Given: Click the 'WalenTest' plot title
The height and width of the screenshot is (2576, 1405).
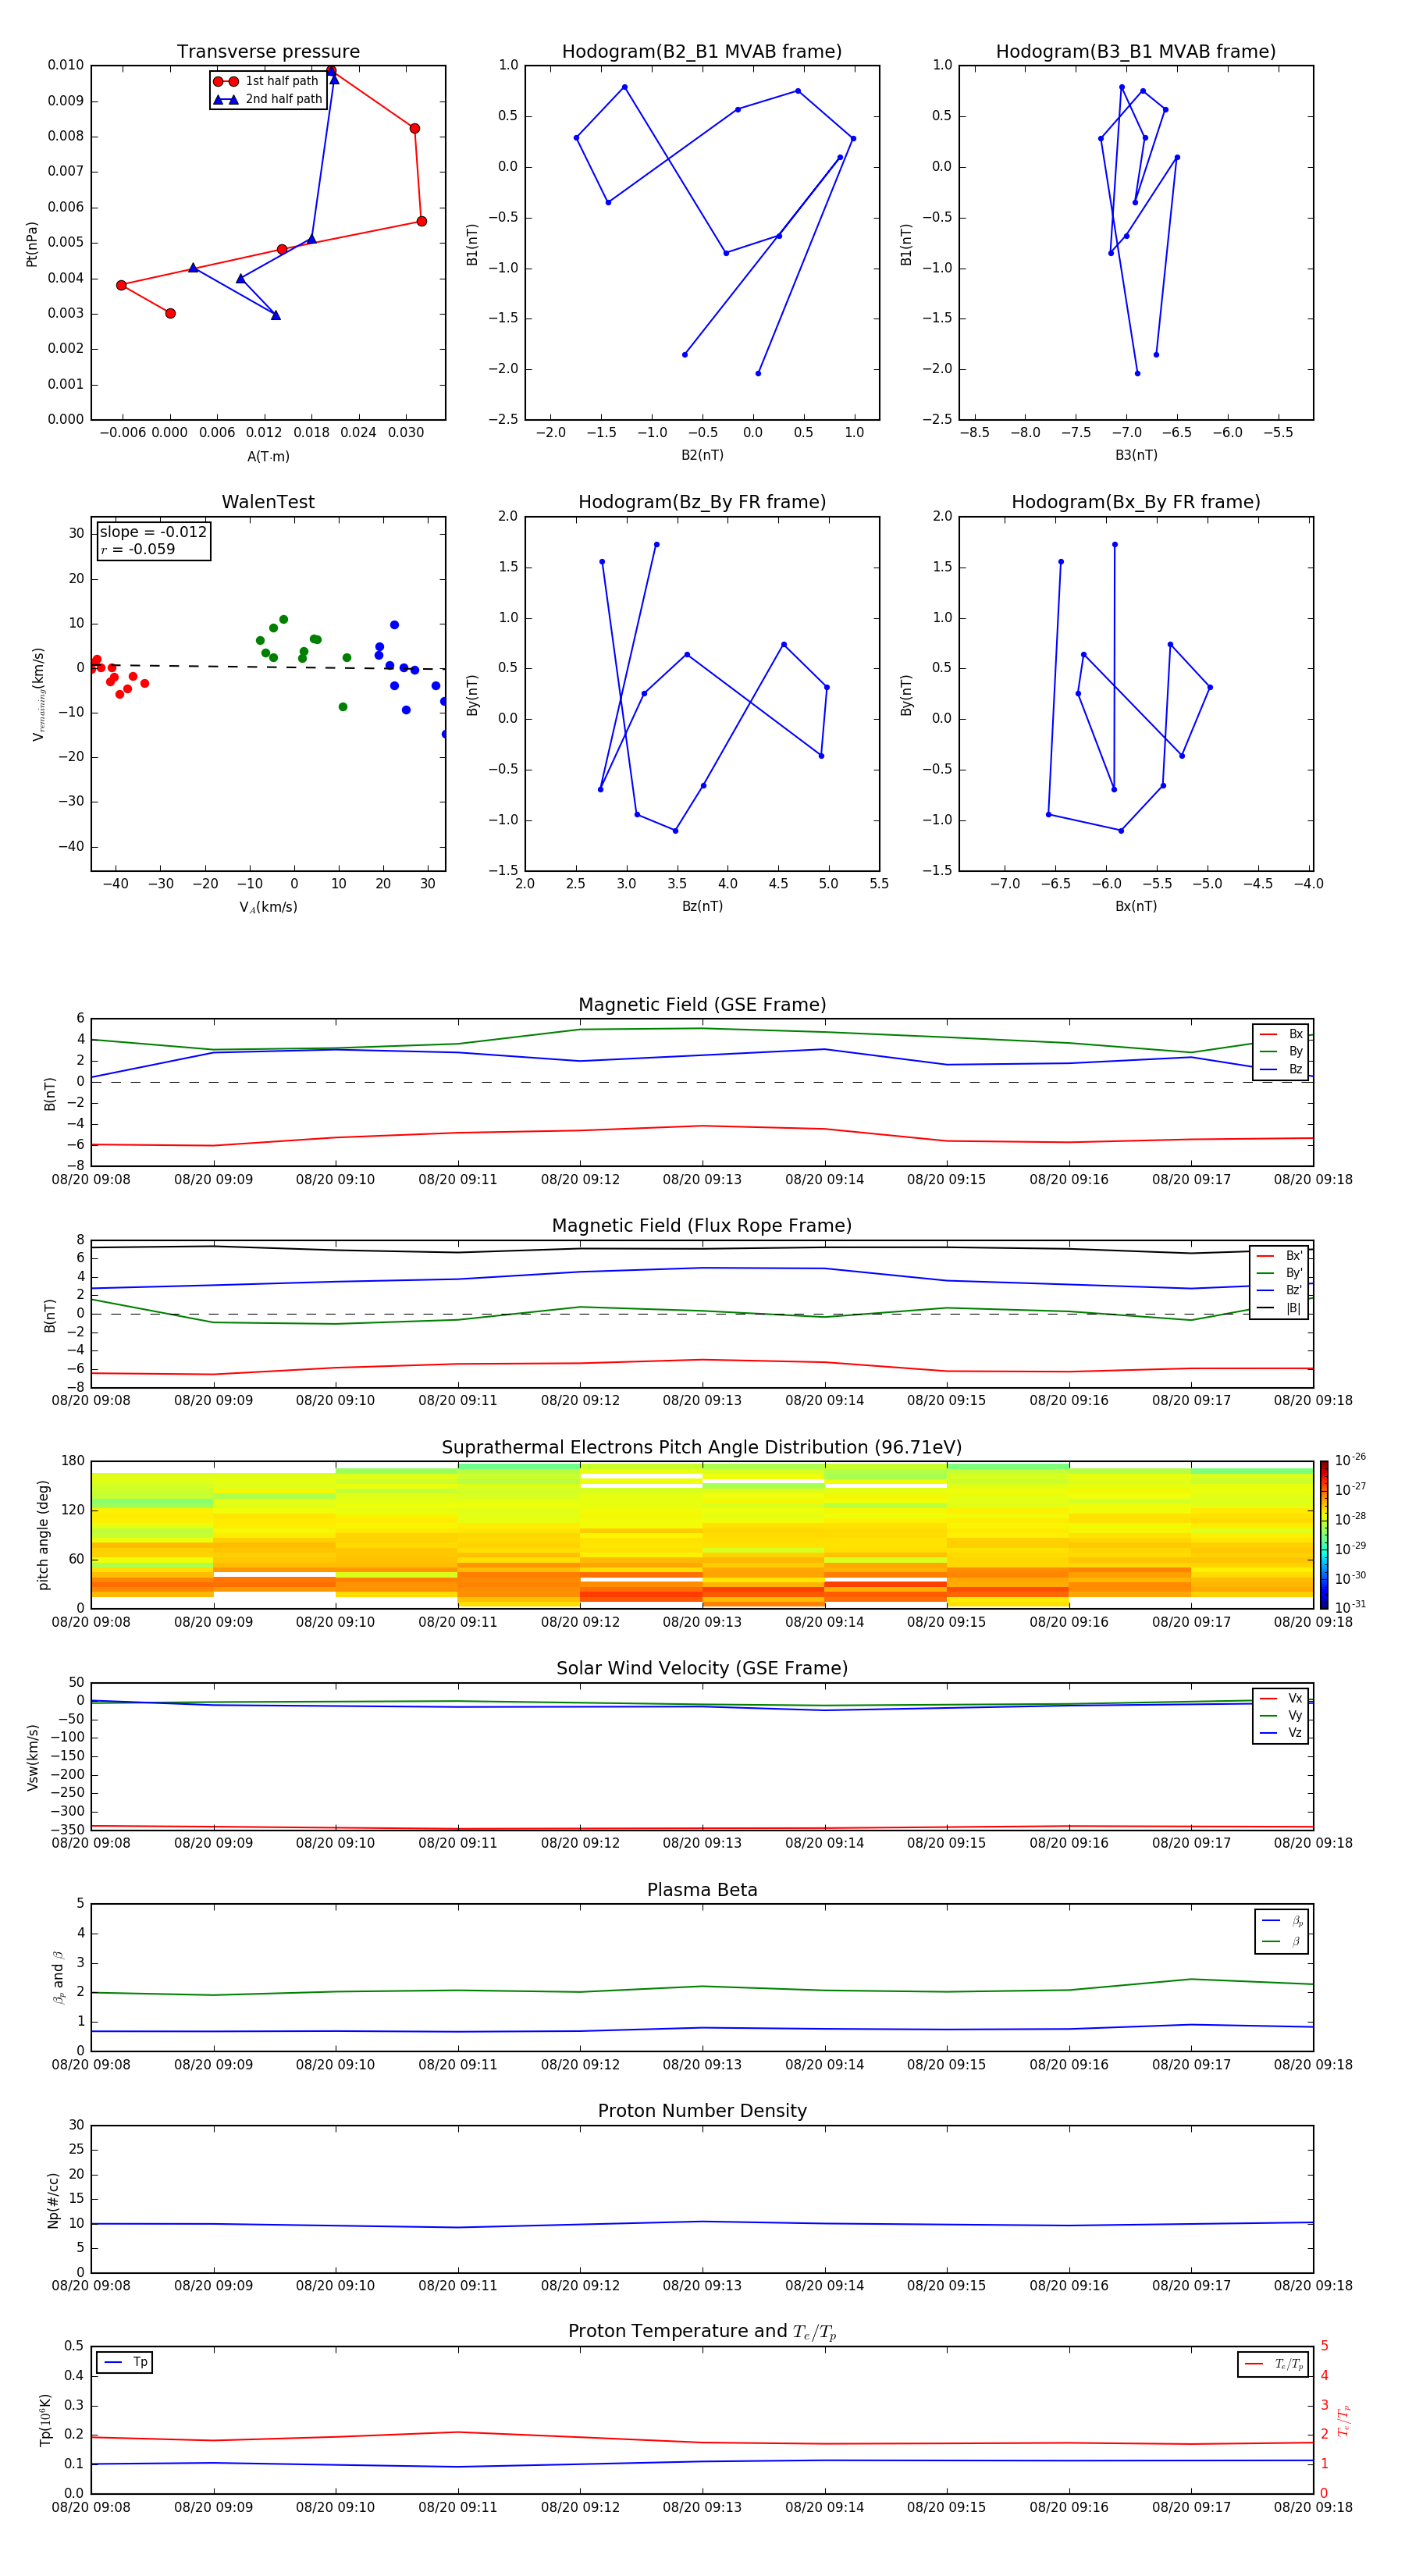Looking at the screenshot, I should (268, 502).
